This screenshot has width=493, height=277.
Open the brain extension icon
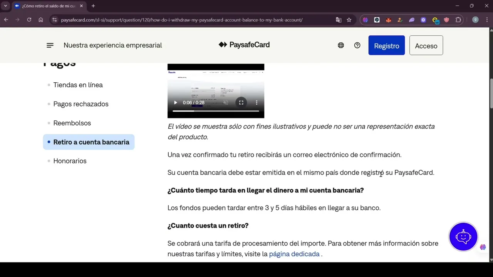pyautogui.click(x=365, y=20)
